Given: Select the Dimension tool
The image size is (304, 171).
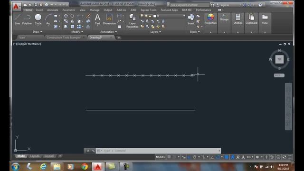Looking at the screenshot, I should click(109, 19).
